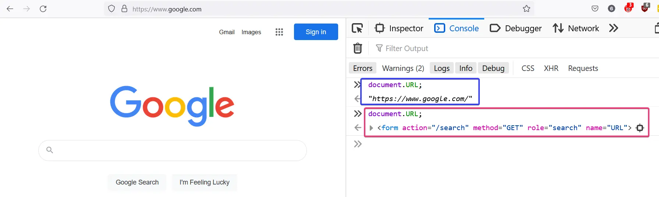Reload the page with the refresh icon
This screenshot has height=197, width=659.
[43, 9]
